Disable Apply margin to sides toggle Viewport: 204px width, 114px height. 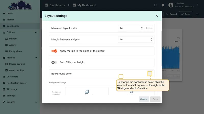(54, 51)
